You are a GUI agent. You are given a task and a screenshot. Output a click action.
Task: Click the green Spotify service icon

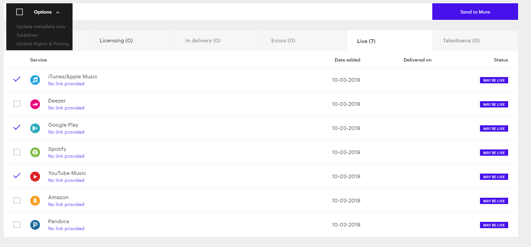click(35, 152)
